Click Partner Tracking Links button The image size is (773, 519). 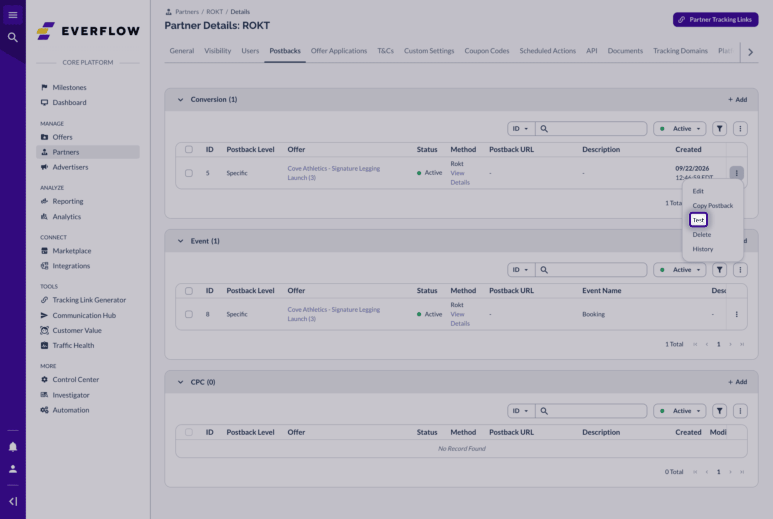pyautogui.click(x=715, y=20)
